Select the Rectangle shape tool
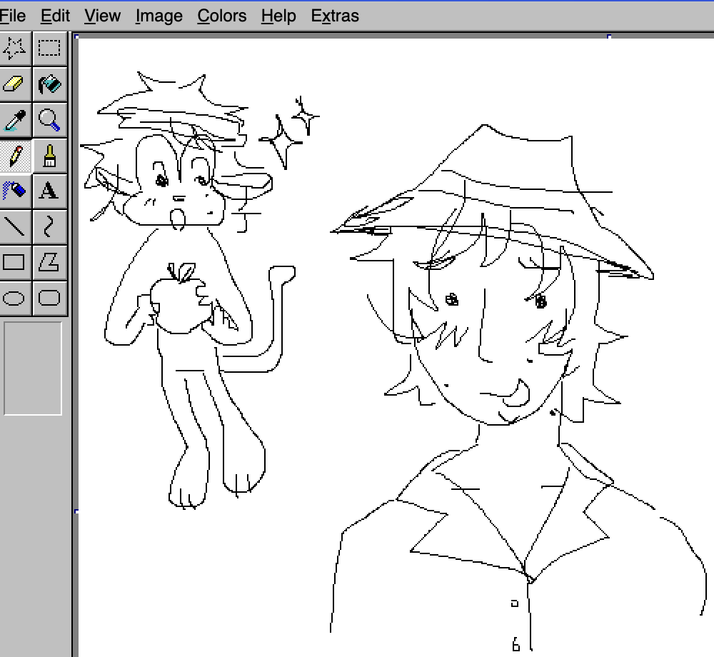This screenshot has height=657, width=714. [x=14, y=263]
